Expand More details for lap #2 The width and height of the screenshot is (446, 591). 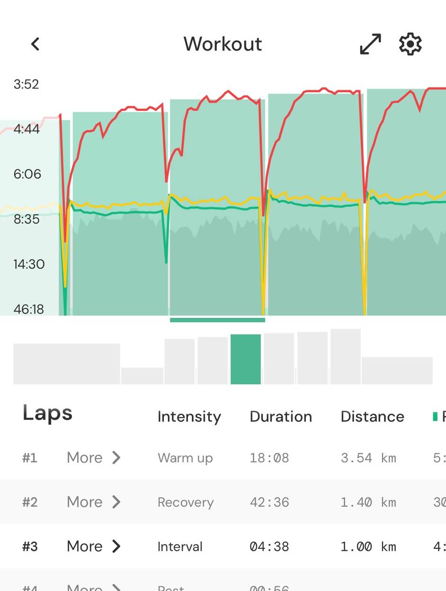tap(94, 502)
